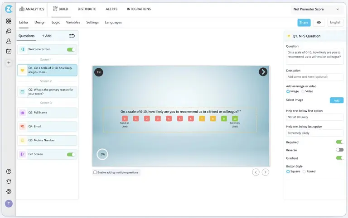This screenshot has height=218, width=348.
Task: Click the Add button for Select Image
Action: click(x=336, y=100)
